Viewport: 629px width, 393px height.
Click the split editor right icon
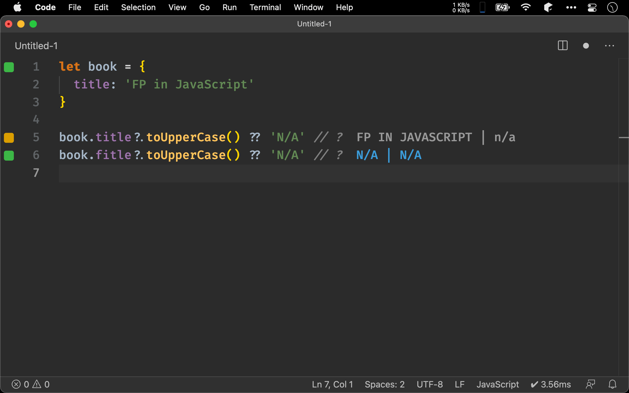click(562, 46)
